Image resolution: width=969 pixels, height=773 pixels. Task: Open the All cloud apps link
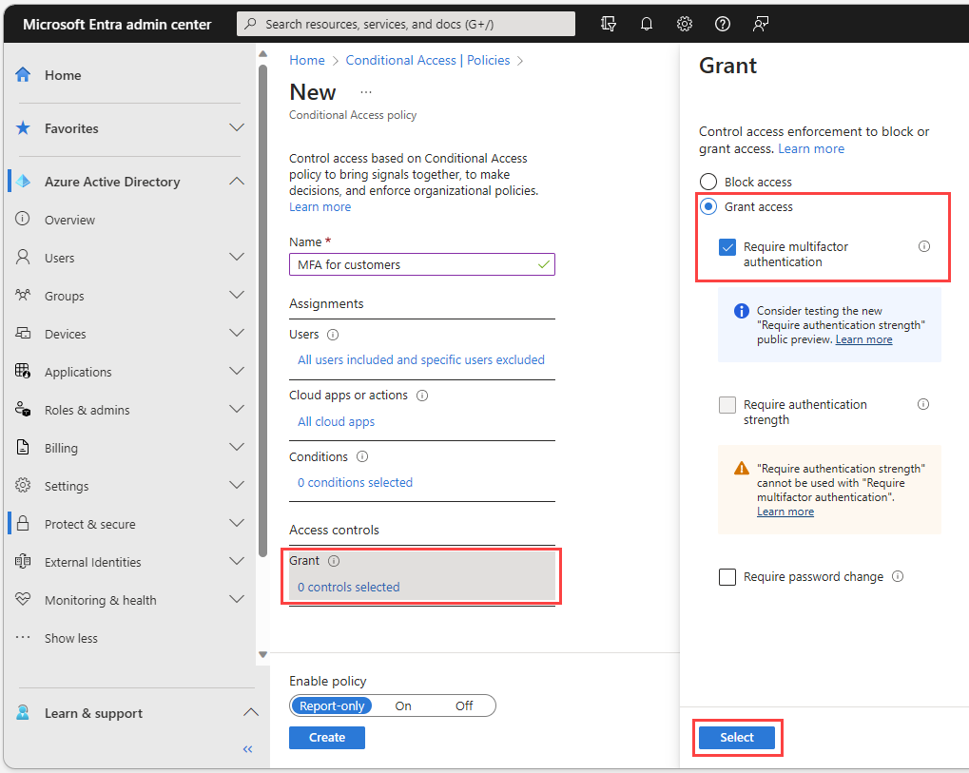pos(337,421)
